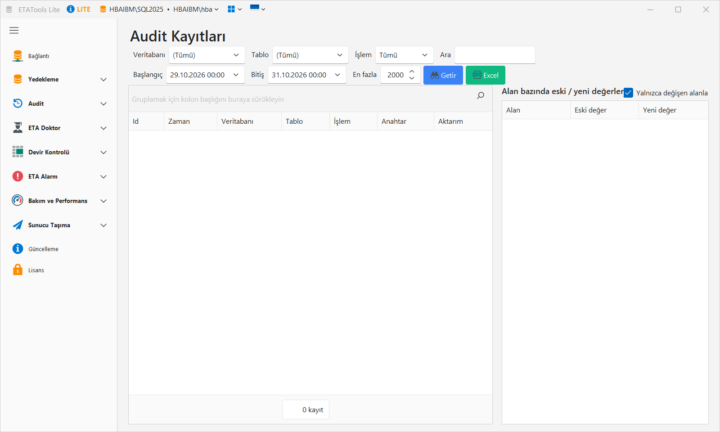The image size is (720, 432).
Task: Click the HBAIBM\SQL2025 server icon
Action: pyautogui.click(x=103, y=9)
